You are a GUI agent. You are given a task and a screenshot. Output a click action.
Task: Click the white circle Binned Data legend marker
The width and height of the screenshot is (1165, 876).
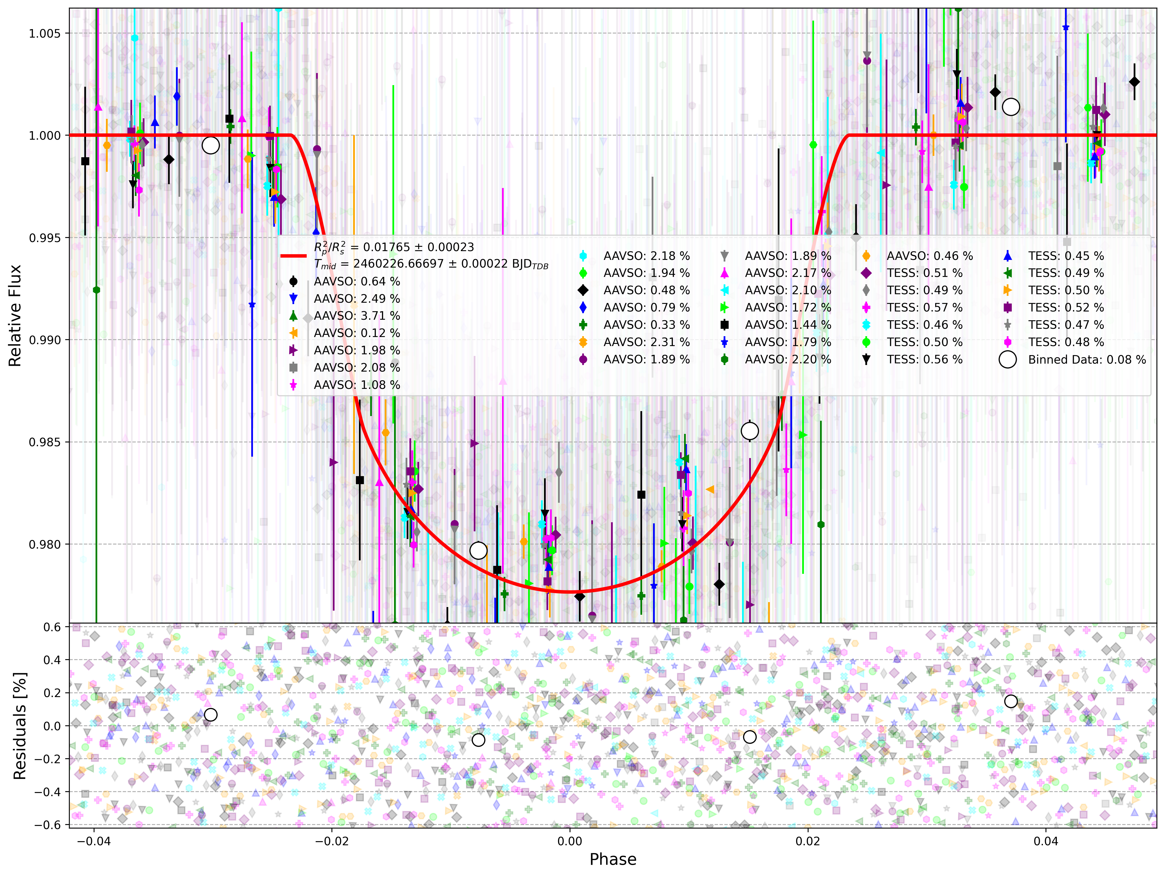pyautogui.click(x=1008, y=360)
